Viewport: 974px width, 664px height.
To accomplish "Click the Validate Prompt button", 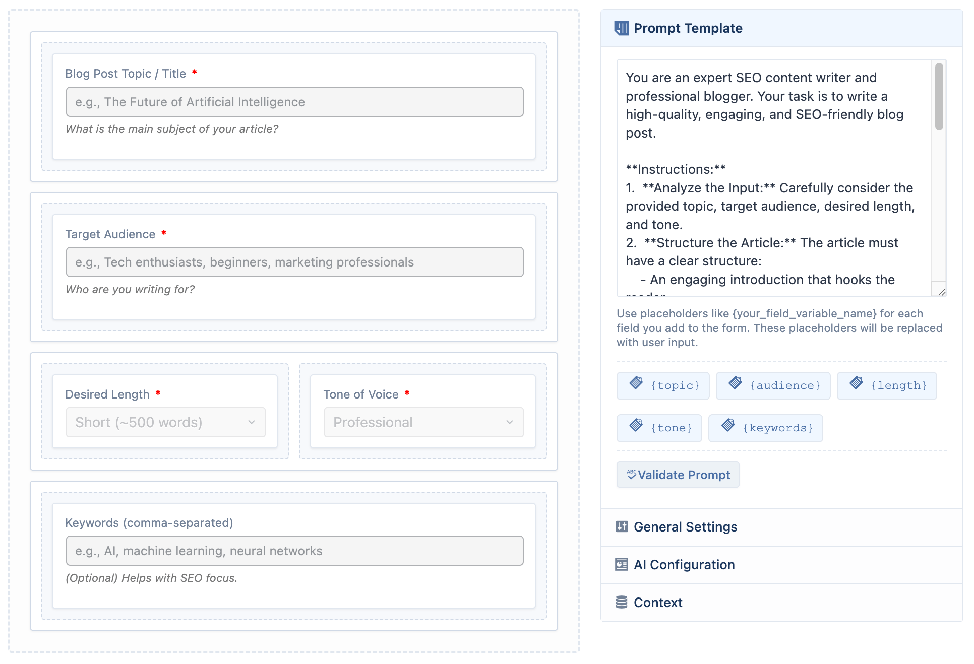I will [x=678, y=475].
